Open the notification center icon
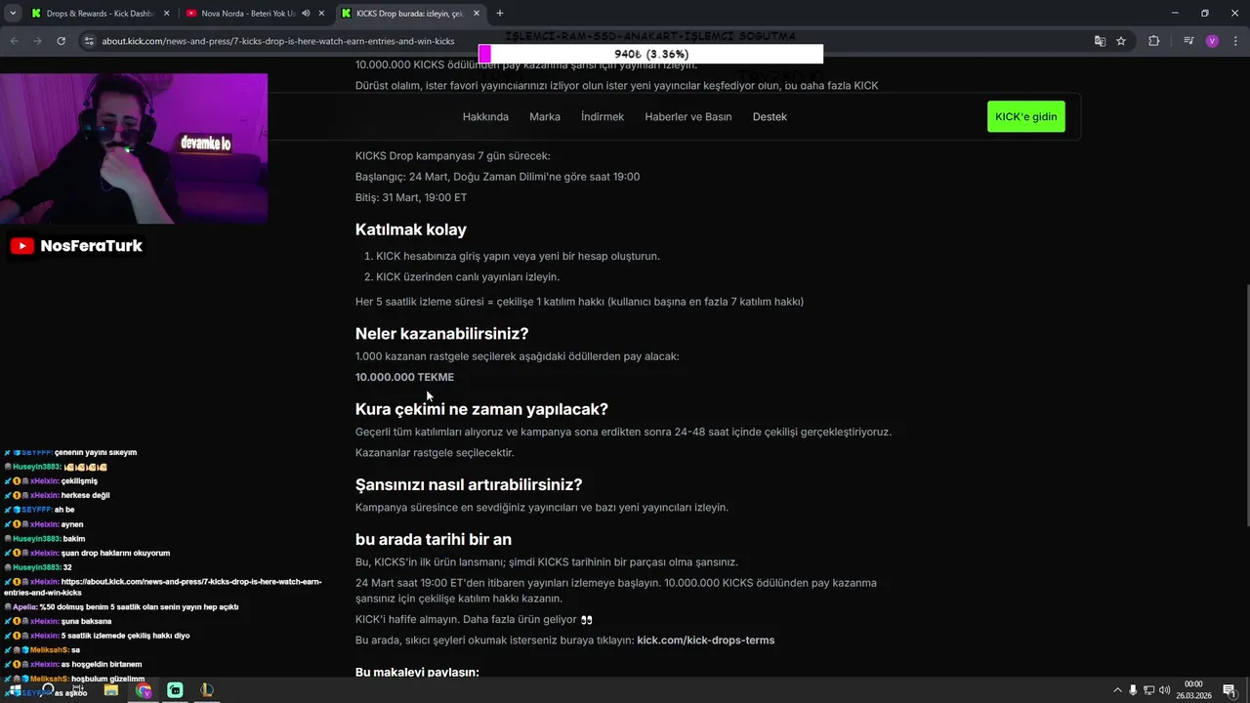 tap(1229, 690)
